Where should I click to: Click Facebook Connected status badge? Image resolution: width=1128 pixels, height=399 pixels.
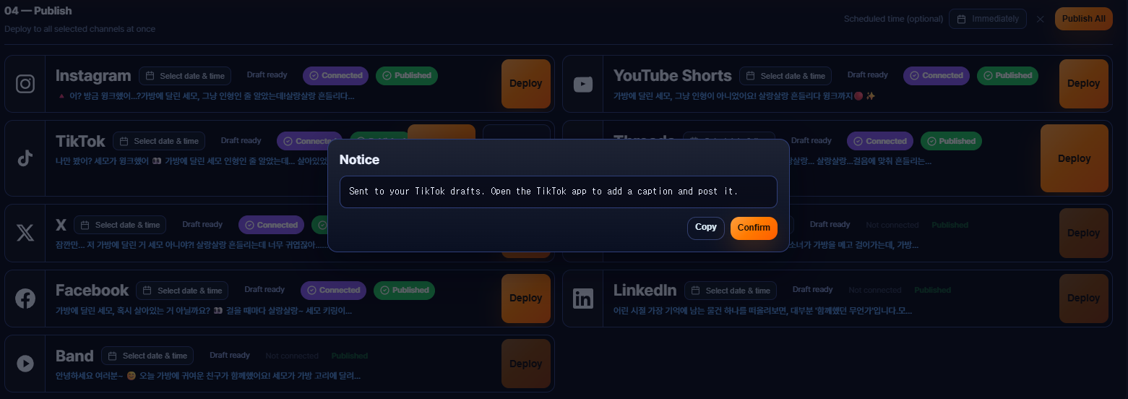(333, 290)
